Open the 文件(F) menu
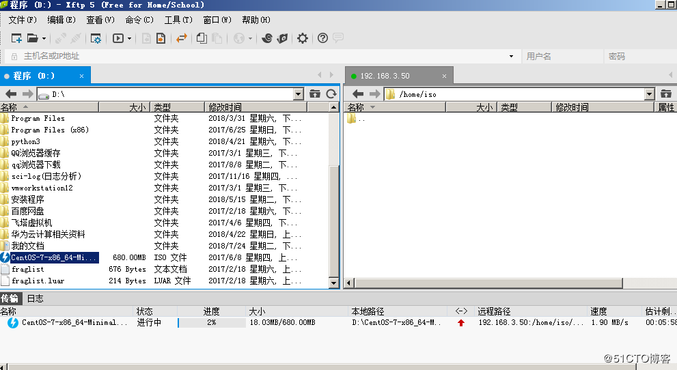 tap(23, 20)
